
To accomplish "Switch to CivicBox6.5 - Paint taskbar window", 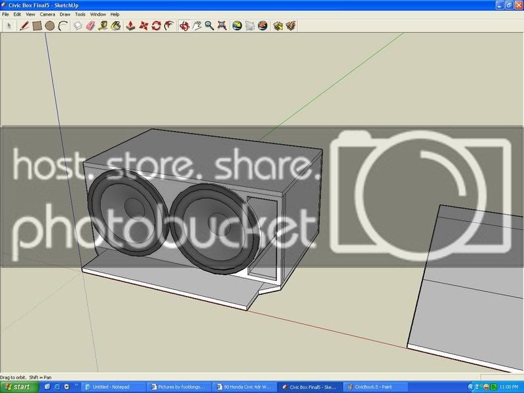I will pos(374,387).
